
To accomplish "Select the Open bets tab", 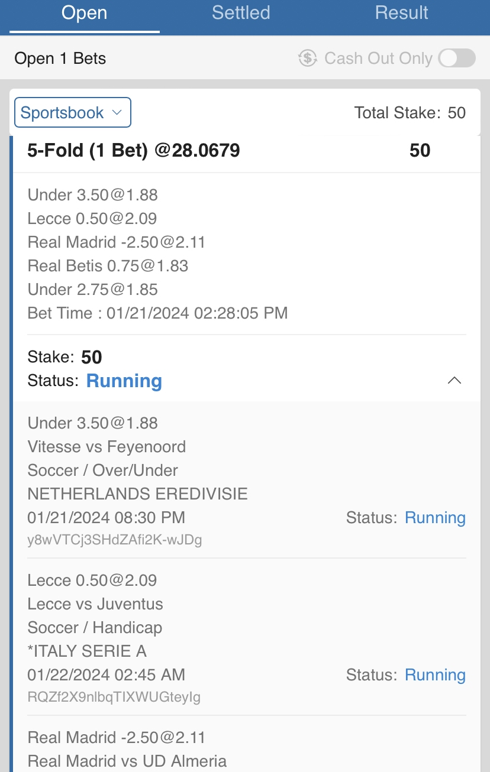I will (85, 13).
